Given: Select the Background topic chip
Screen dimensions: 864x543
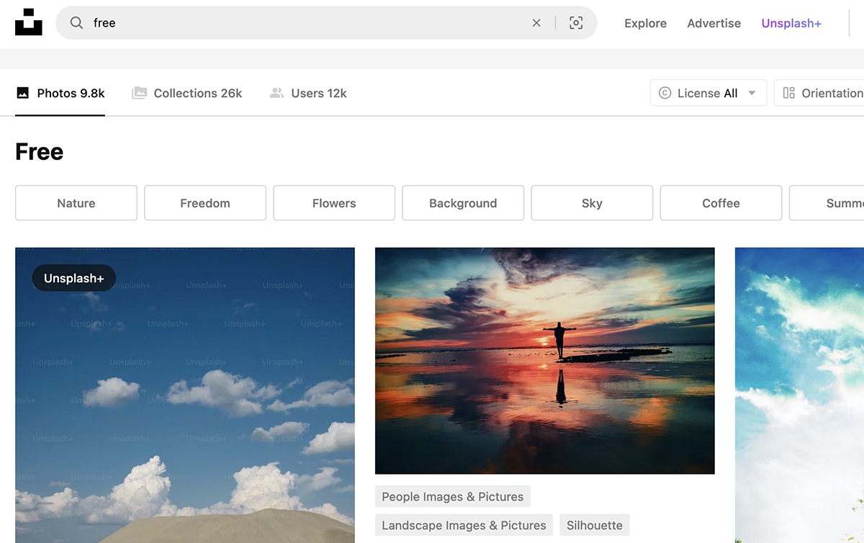Looking at the screenshot, I should (x=463, y=203).
